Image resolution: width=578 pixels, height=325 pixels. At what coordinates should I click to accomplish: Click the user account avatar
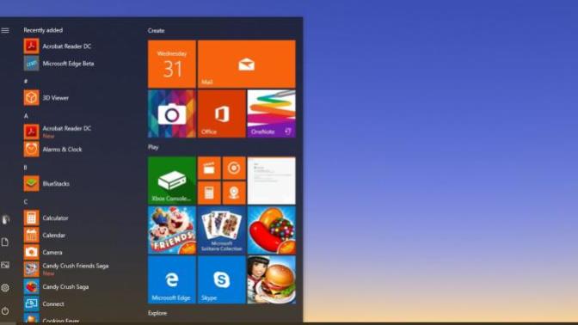point(5,219)
